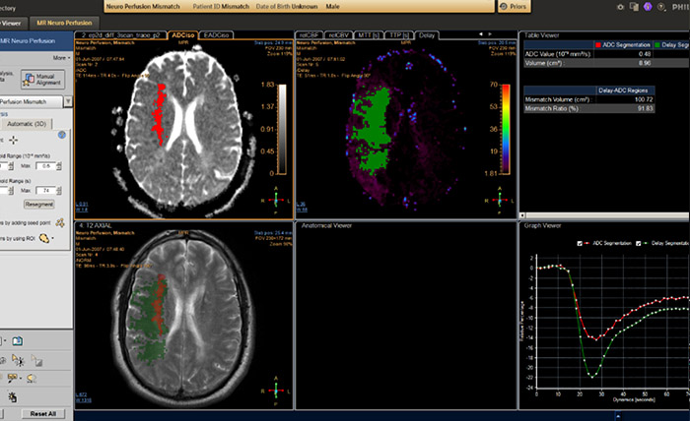Click the purple info hexagon icon
This screenshot has width=690, height=421.
[x=648, y=7]
